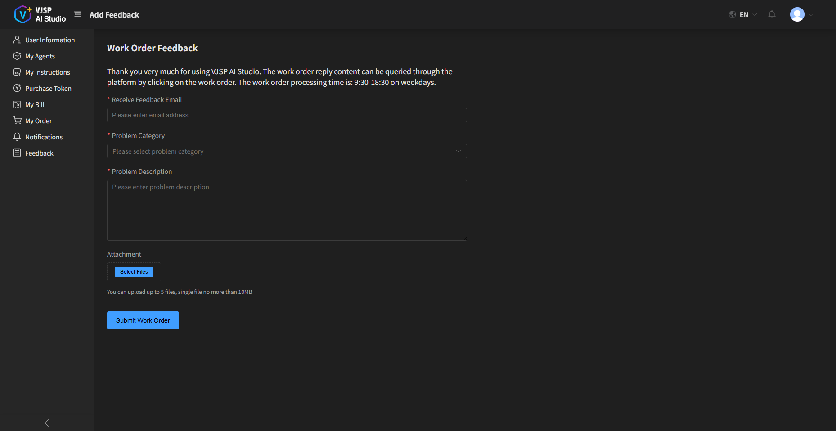Click Select Files to attach
This screenshot has width=836, height=431.
click(134, 272)
